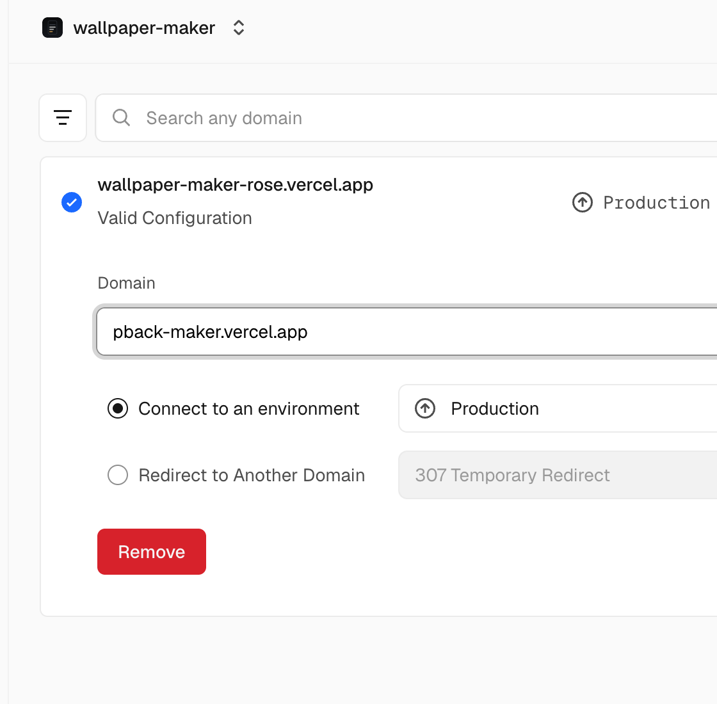Open the project switcher chevrons
The image size is (717, 704).
(x=239, y=28)
